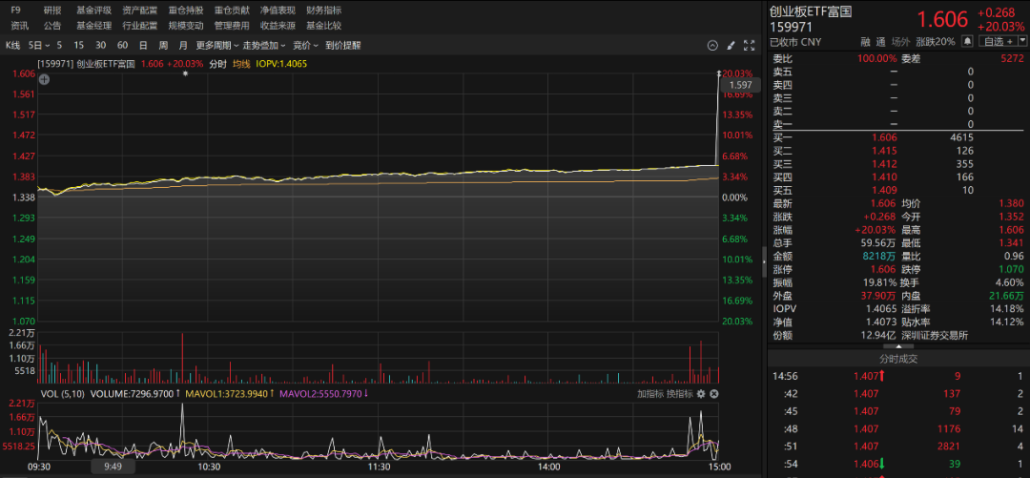Click the 通 connect tag
Screen dimensions: 1030x478
tap(881, 41)
